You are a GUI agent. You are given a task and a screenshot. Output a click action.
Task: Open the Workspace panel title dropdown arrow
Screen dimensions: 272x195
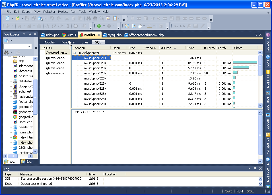24,34
